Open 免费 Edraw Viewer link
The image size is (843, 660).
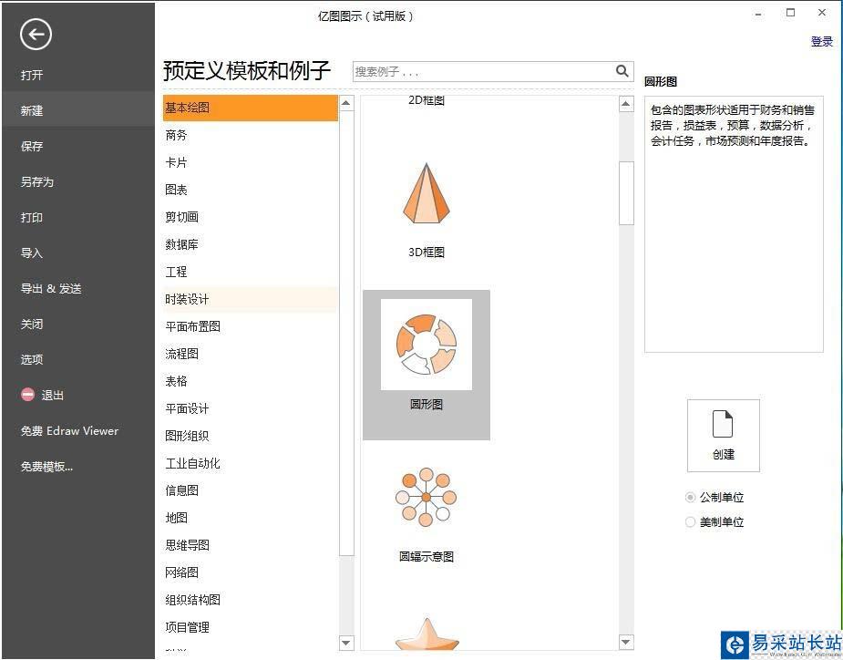point(69,431)
